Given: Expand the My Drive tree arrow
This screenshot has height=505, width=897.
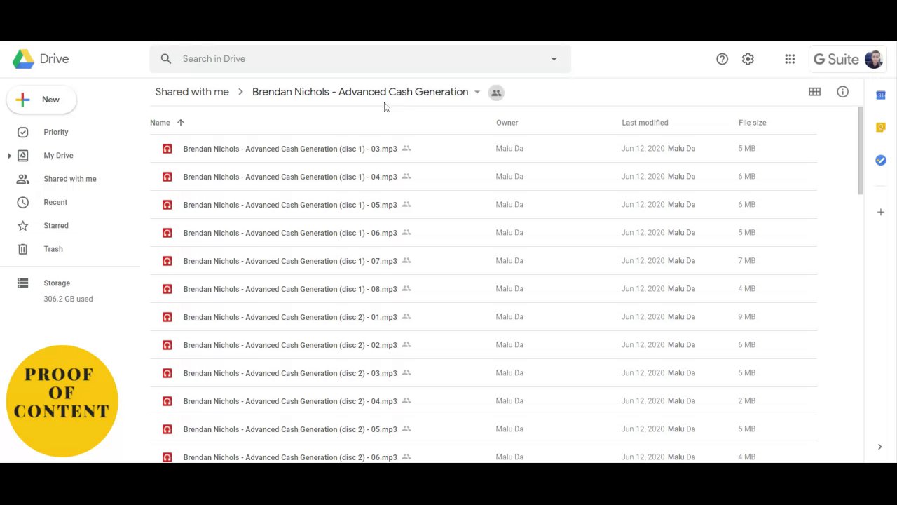Looking at the screenshot, I should (x=9, y=156).
